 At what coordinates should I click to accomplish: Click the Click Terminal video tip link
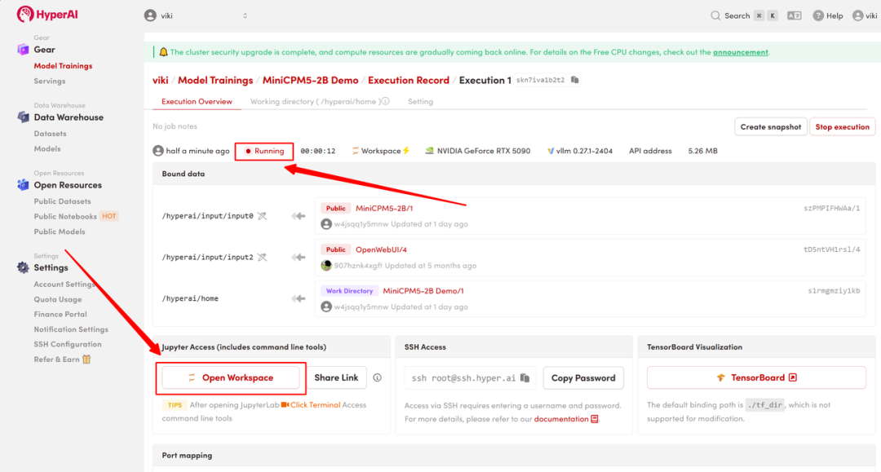(x=311, y=404)
